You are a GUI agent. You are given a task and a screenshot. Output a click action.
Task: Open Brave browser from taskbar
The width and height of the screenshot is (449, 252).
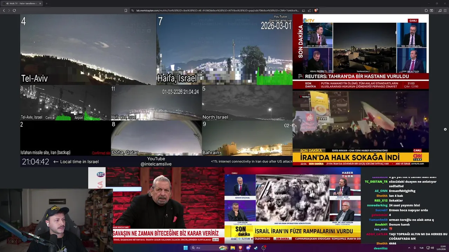(x=240, y=248)
